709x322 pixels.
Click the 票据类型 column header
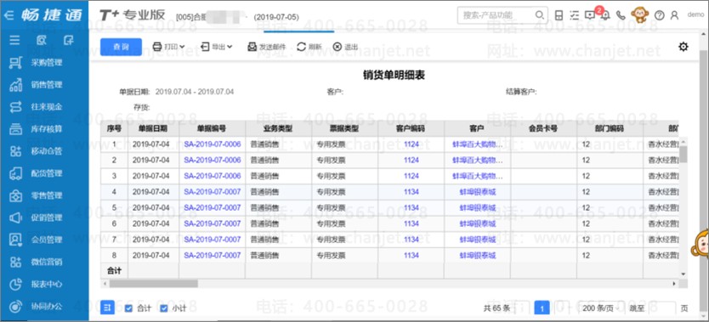coord(344,128)
